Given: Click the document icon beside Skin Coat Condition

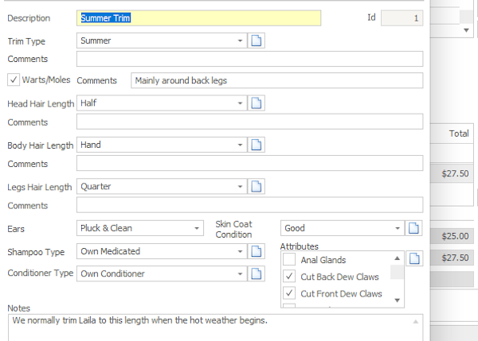Looking at the screenshot, I should point(414,228).
